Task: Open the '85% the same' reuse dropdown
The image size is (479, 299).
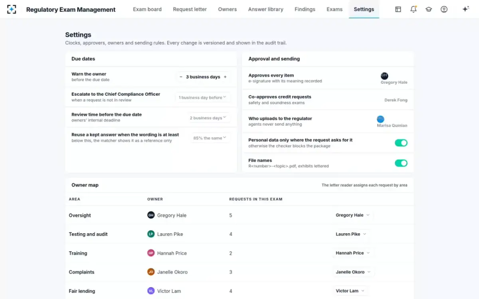Action: click(210, 138)
